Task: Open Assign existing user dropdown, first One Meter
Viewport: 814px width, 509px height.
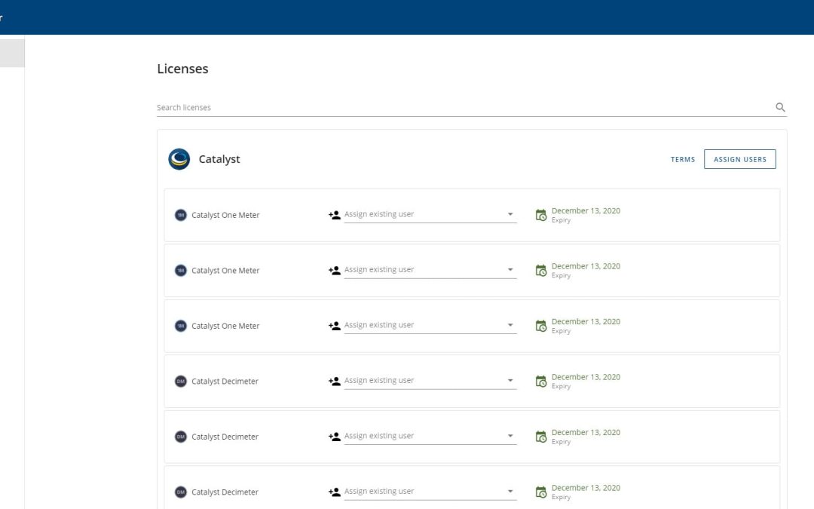Action: coord(430,214)
